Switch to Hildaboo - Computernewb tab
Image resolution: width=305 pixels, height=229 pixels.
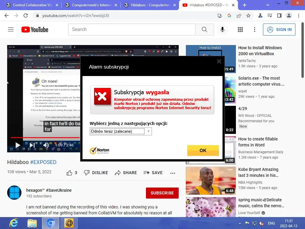click(x=150, y=5)
